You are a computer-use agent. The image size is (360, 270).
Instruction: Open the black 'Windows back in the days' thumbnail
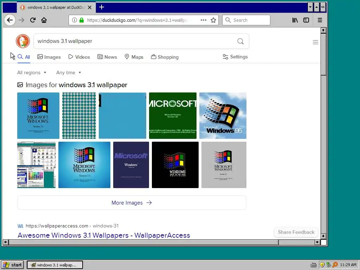point(175,165)
